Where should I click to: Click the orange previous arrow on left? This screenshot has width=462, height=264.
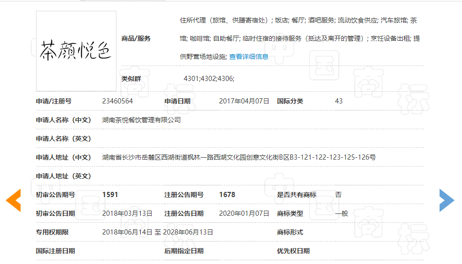pos(14,200)
